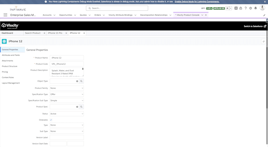
Task: Open Layout Management section
Action: (11, 83)
